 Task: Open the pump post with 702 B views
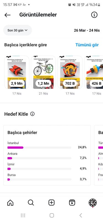pyautogui.click(x=70, y=72)
